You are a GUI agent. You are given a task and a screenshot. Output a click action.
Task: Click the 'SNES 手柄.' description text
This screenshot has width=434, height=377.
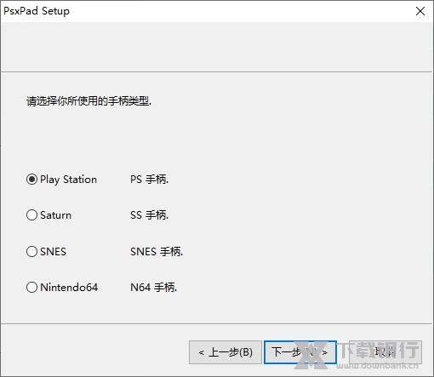click(x=157, y=252)
